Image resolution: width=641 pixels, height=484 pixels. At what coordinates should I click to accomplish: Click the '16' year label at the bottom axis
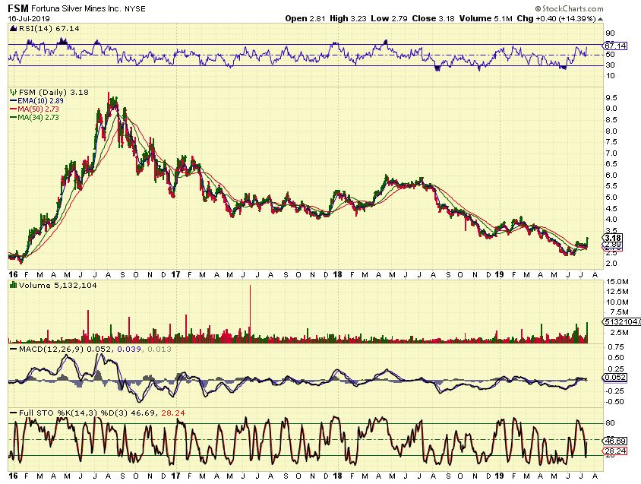pos(13,476)
